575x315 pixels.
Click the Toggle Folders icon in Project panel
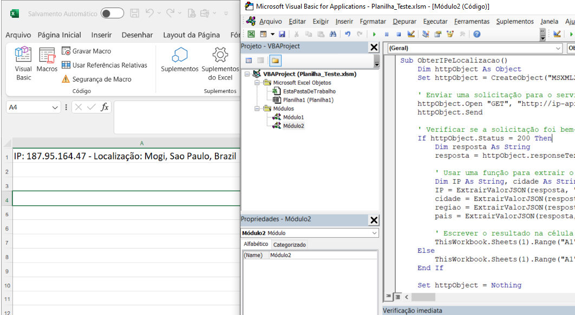tap(275, 61)
